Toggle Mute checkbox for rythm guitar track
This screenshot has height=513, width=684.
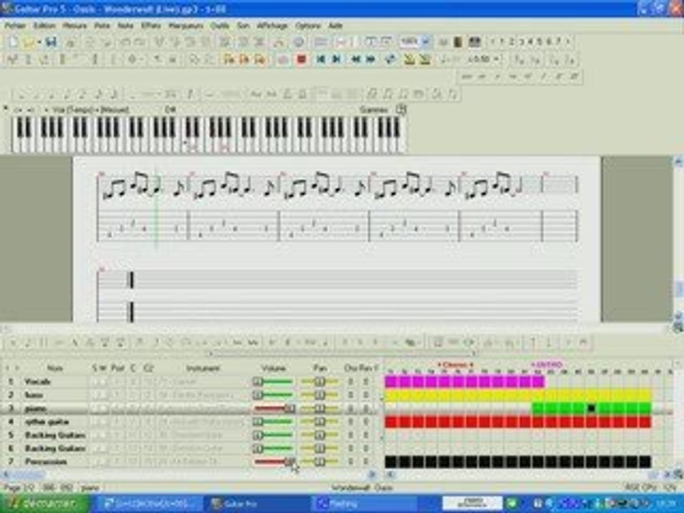[103, 422]
